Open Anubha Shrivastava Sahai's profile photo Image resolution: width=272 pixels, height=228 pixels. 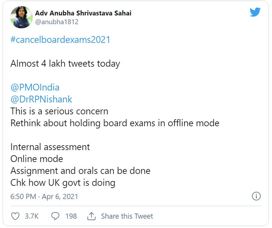tap(21, 17)
